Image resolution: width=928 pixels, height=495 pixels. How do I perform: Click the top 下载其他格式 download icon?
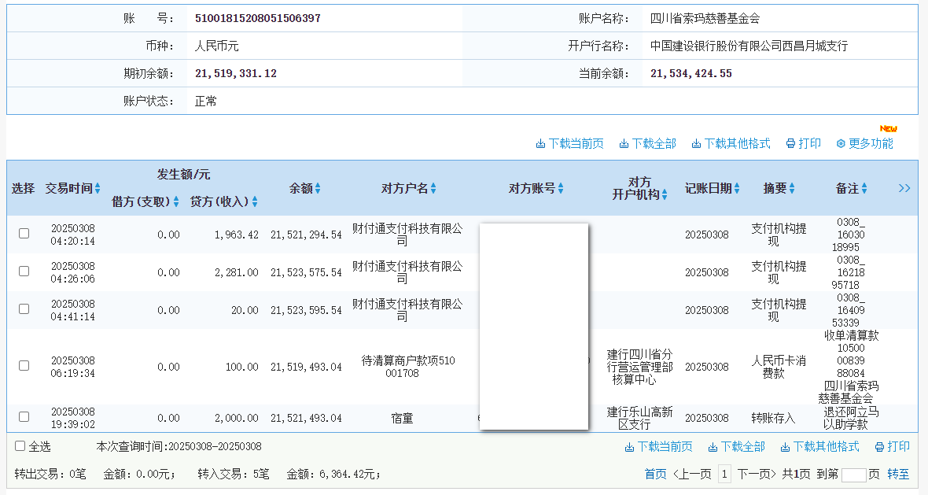pyautogui.click(x=696, y=144)
